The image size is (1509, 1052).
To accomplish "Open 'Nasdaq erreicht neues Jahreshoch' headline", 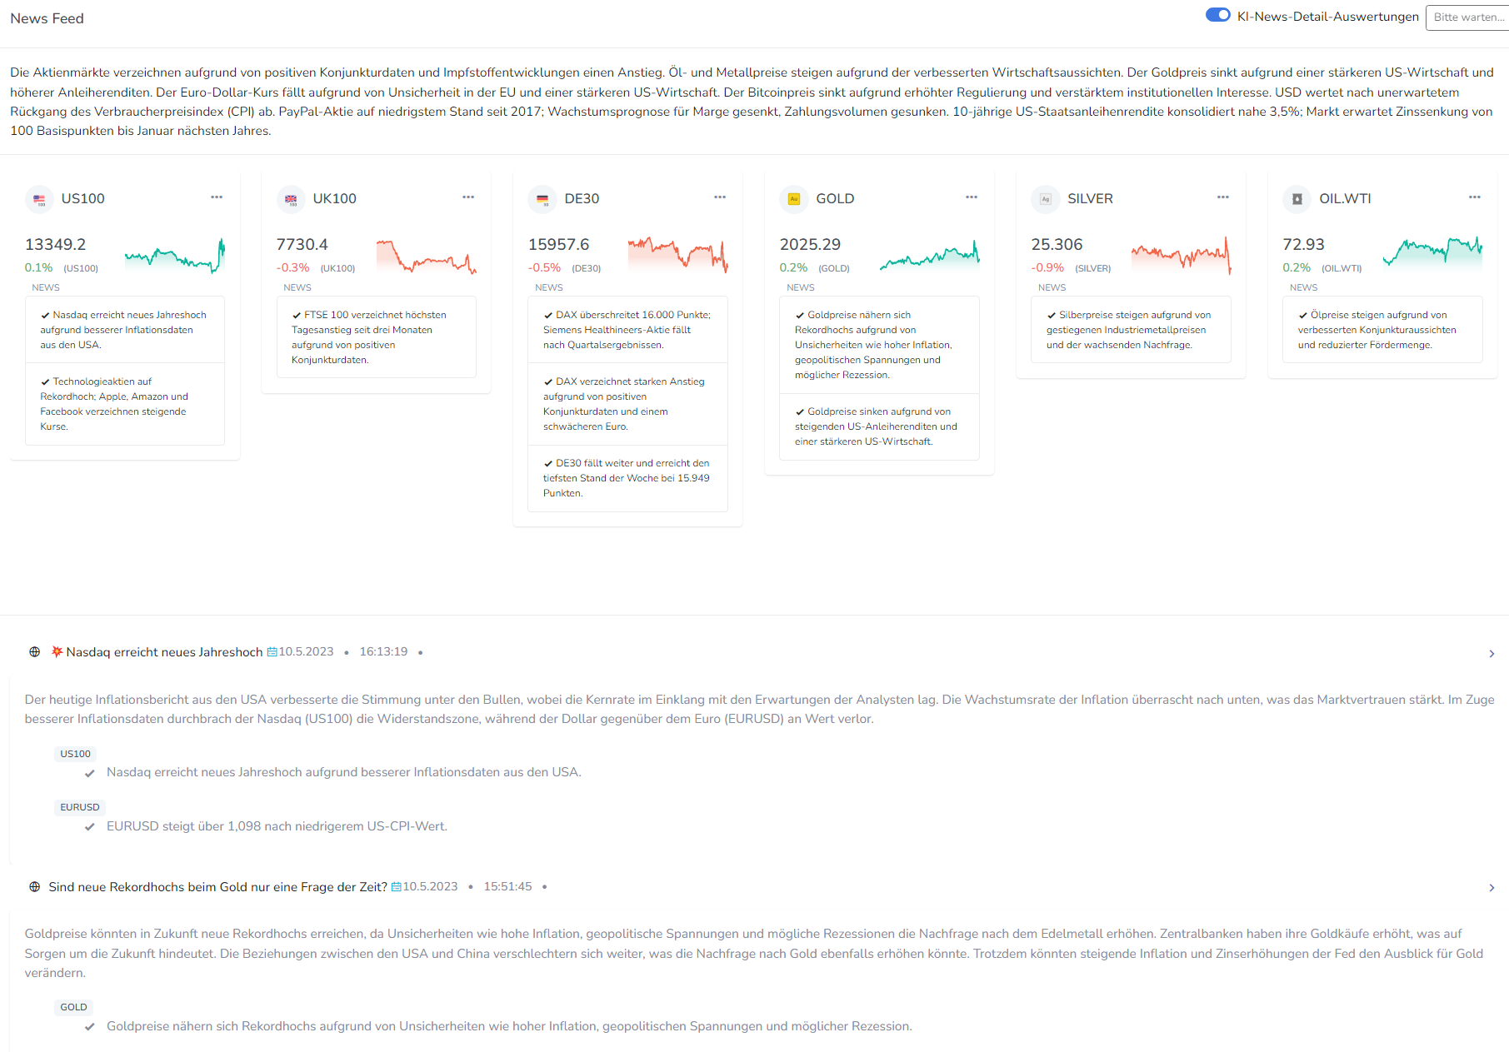I will point(164,652).
